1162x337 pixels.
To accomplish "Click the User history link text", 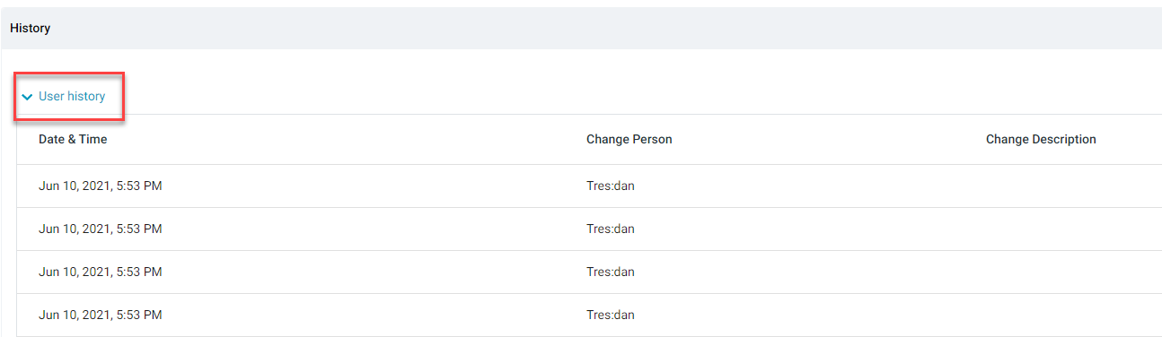I will click(x=72, y=96).
